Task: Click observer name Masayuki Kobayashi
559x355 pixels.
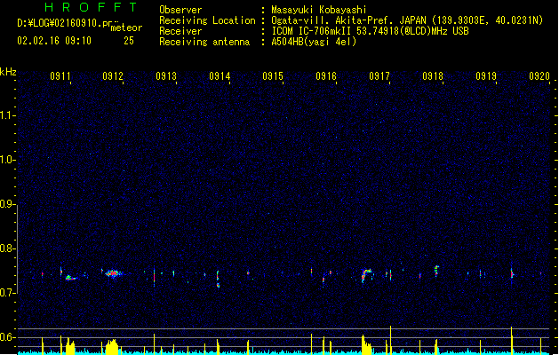Action: (319, 10)
